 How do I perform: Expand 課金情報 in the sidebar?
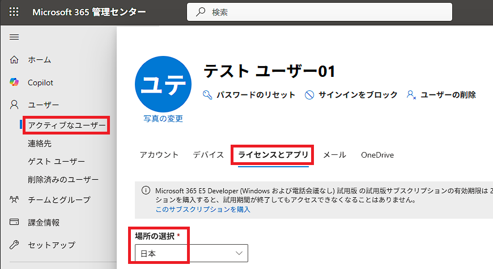44,222
